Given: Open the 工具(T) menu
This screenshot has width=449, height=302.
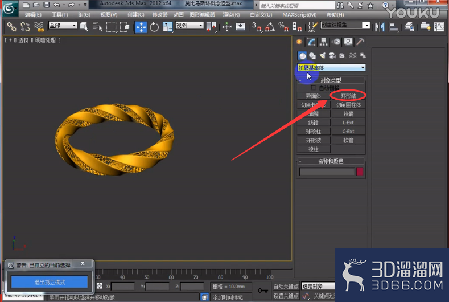Looking at the screenshot, I should [60, 15].
